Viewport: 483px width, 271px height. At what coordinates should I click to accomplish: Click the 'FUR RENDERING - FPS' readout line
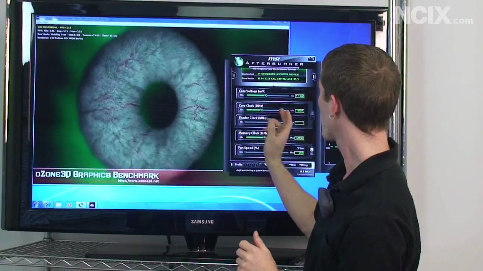[x=55, y=27]
